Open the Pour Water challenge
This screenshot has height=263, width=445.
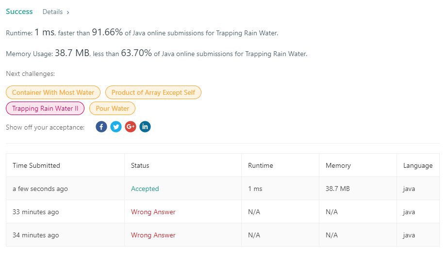pyautogui.click(x=113, y=108)
